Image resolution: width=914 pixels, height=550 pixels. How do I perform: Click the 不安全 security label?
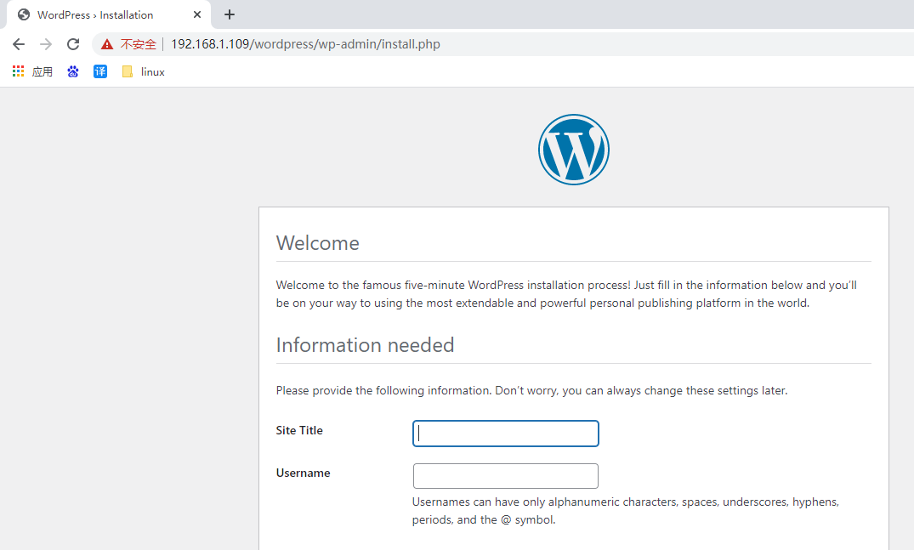coord(138,44)
